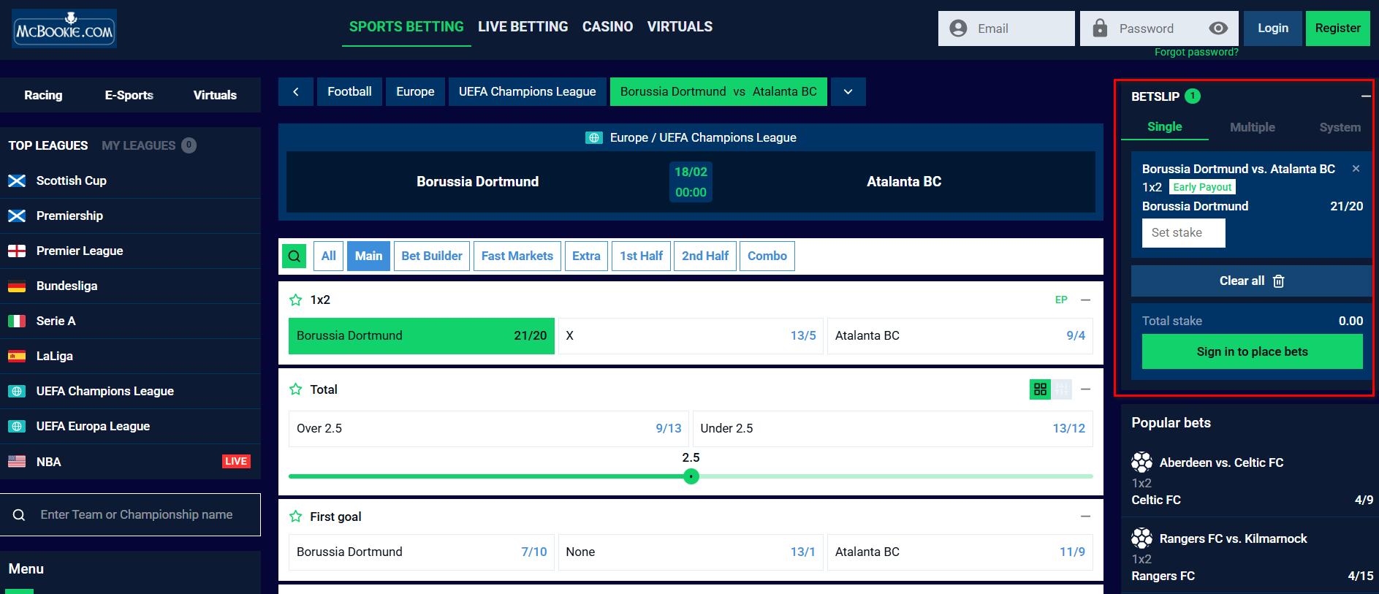1379x594 pixels.
Task: Expand the match selector dropdown arrow
Action: 848,92
